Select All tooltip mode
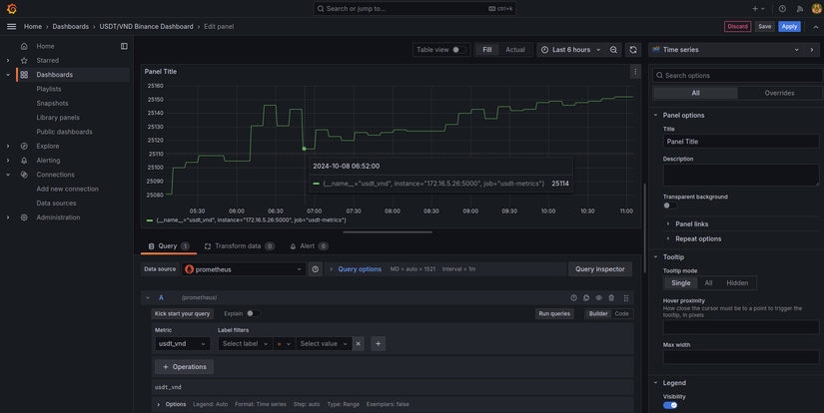 point(708,283)
